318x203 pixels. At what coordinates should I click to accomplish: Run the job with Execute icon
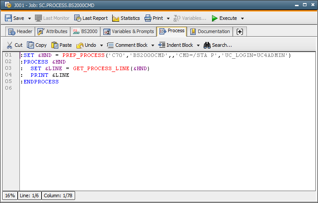coord(215,18)
